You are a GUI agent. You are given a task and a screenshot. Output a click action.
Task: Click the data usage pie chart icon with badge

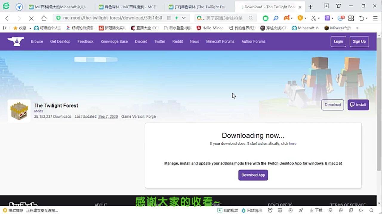click(340, 18)
